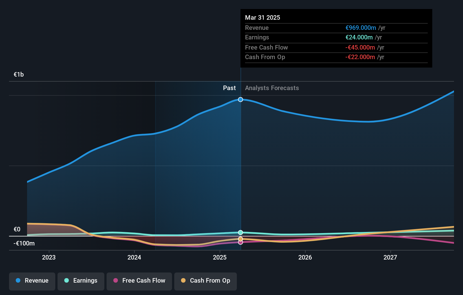Click the 2027 x-axis label
The width and height of the screenshot is (463, 295).
(390, 257)
